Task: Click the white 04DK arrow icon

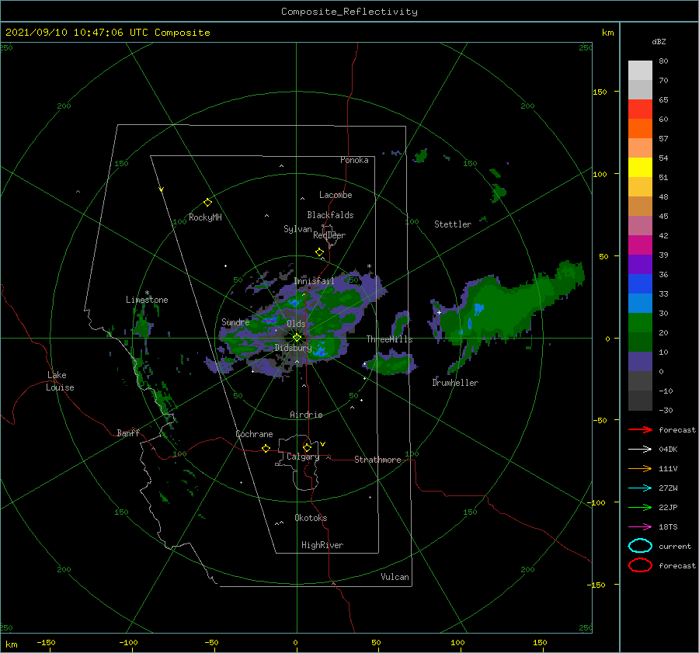Action: [x=640, y=449]
